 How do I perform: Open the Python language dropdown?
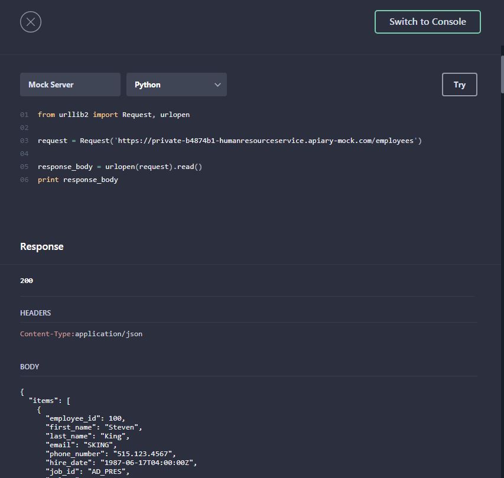[x=176, y=84]
